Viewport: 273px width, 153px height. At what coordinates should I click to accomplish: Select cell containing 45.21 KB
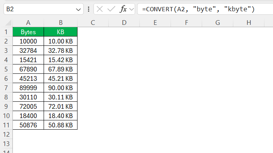61,78
